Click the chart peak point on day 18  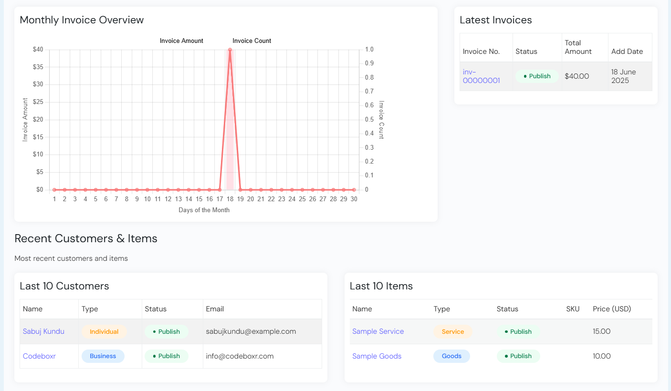point(230,50)
